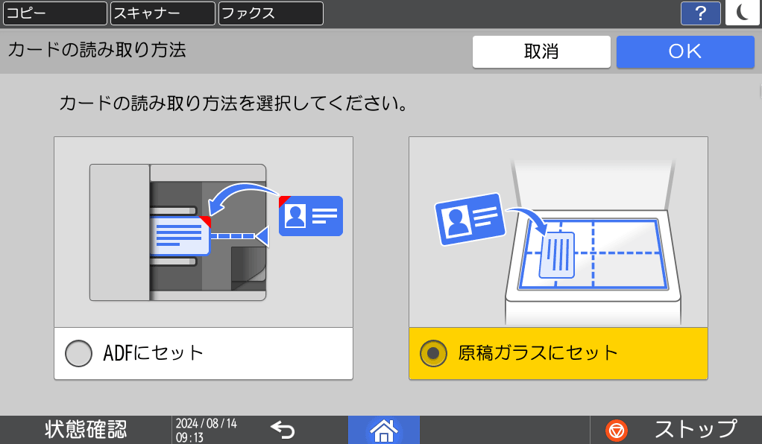
Task: Confirm selection with the OK button
Action: point(684,51)
